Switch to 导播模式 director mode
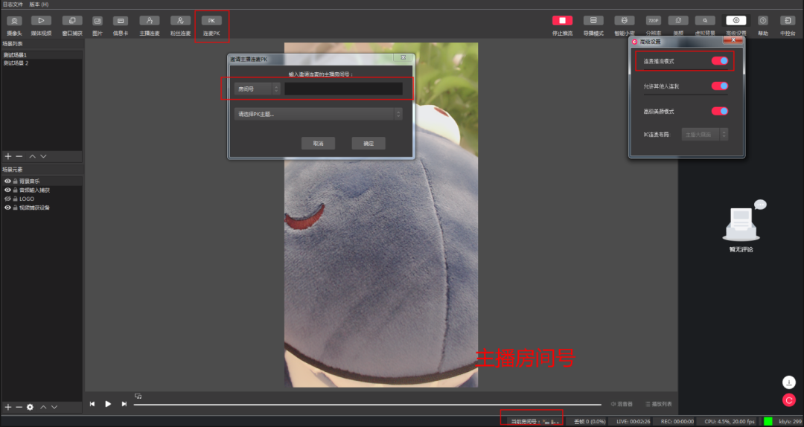 (593, 21)
